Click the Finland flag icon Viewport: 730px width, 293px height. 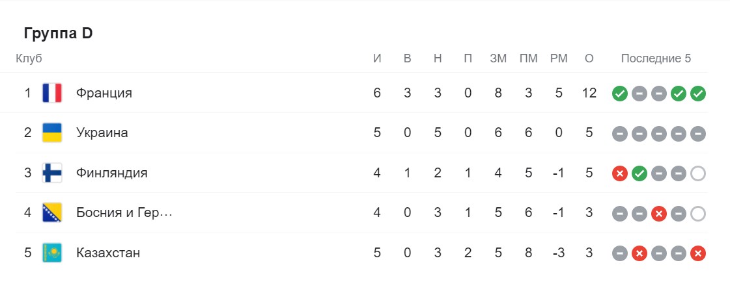[x=51, y=173]
